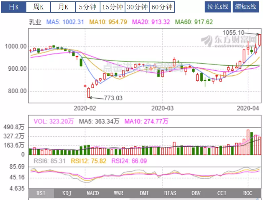Click the 缩短K线 button
This screenshot has width=263, height=201.
(246, 7)
